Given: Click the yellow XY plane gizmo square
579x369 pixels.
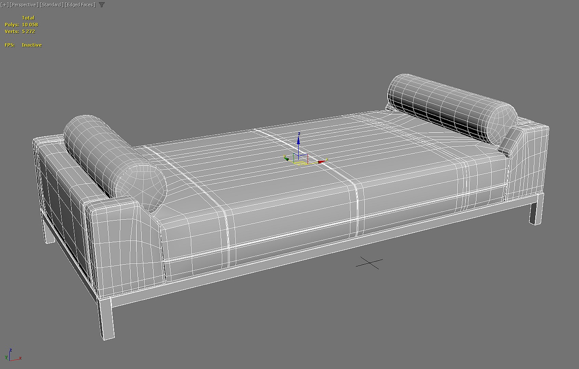Looking at the screenshot, I should [x=301, y=163].
